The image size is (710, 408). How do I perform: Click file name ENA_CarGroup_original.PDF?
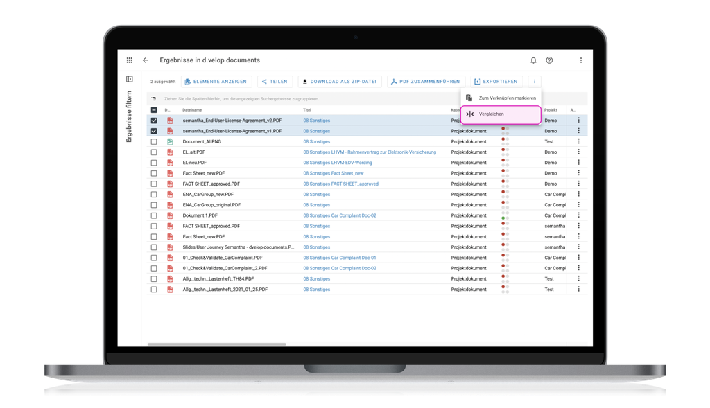coord(211,205)
